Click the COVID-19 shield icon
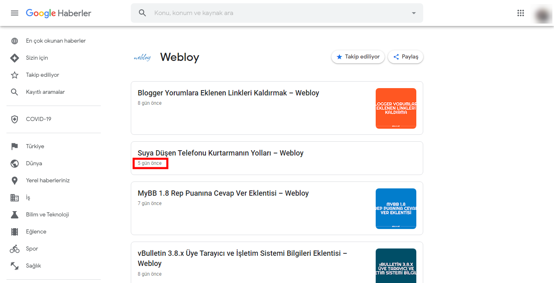The image size is (554, 283). click(15, 119)
